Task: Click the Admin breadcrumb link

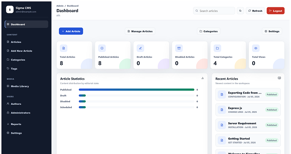Action: pos(60,6)
